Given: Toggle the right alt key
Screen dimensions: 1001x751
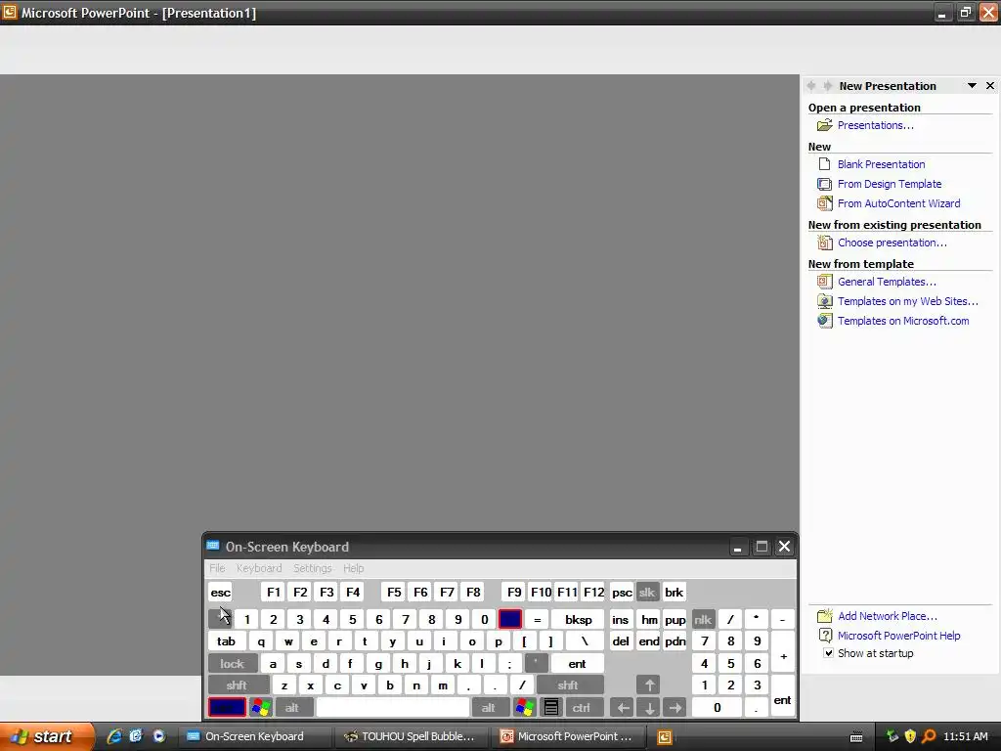Looking at the screenshot, I should 489,708.
